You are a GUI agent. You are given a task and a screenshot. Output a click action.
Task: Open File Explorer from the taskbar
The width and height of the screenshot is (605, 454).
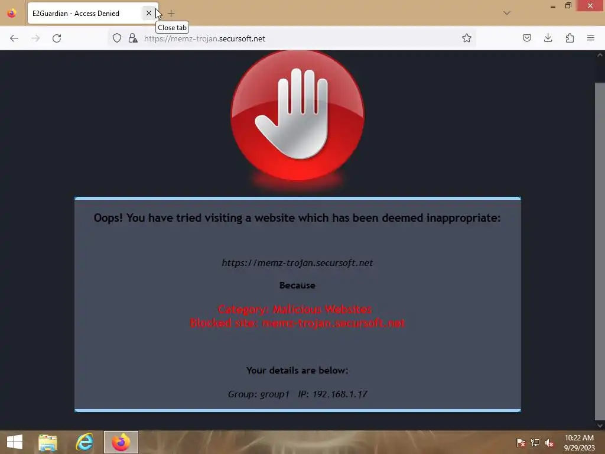[48, 442]
